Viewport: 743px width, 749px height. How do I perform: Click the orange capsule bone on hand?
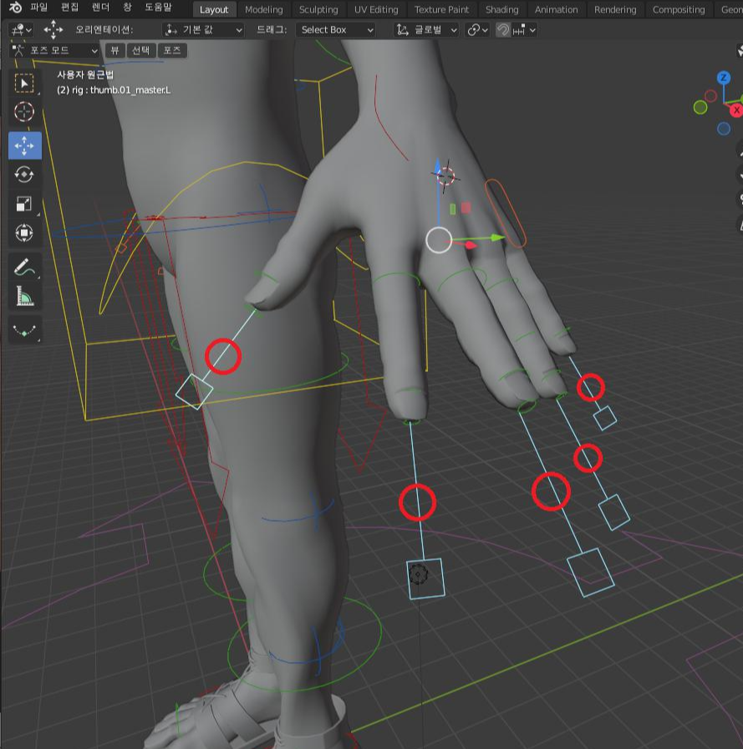505,213
